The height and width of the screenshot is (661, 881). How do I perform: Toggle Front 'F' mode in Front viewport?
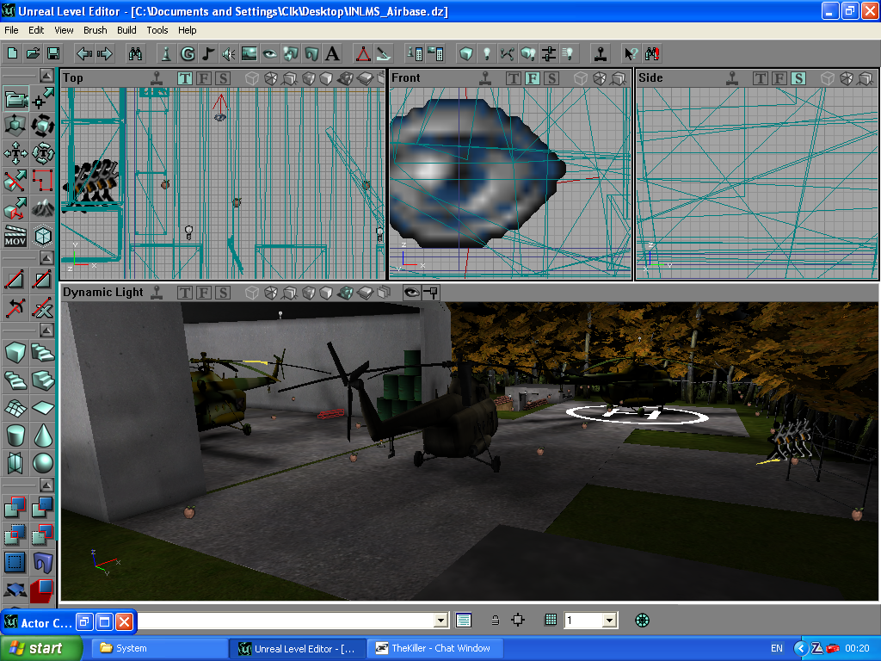coord(532,78)
